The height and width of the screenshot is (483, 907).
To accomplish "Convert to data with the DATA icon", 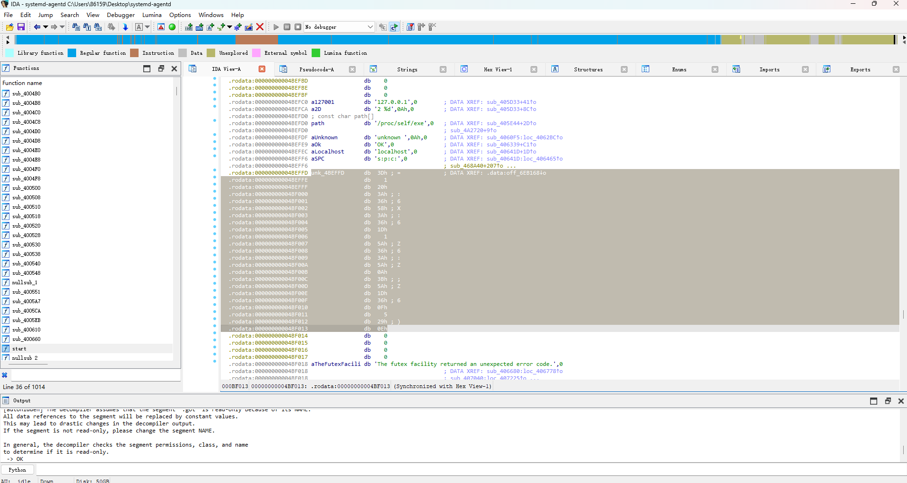I will point(200,27).
